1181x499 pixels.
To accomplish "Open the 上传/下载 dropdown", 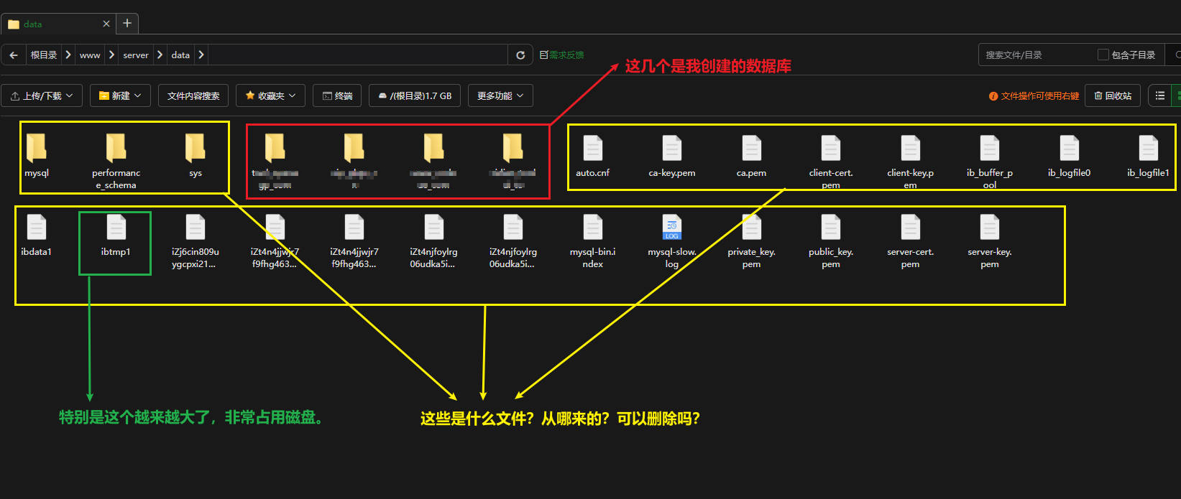I will click(x=42, y=95).
